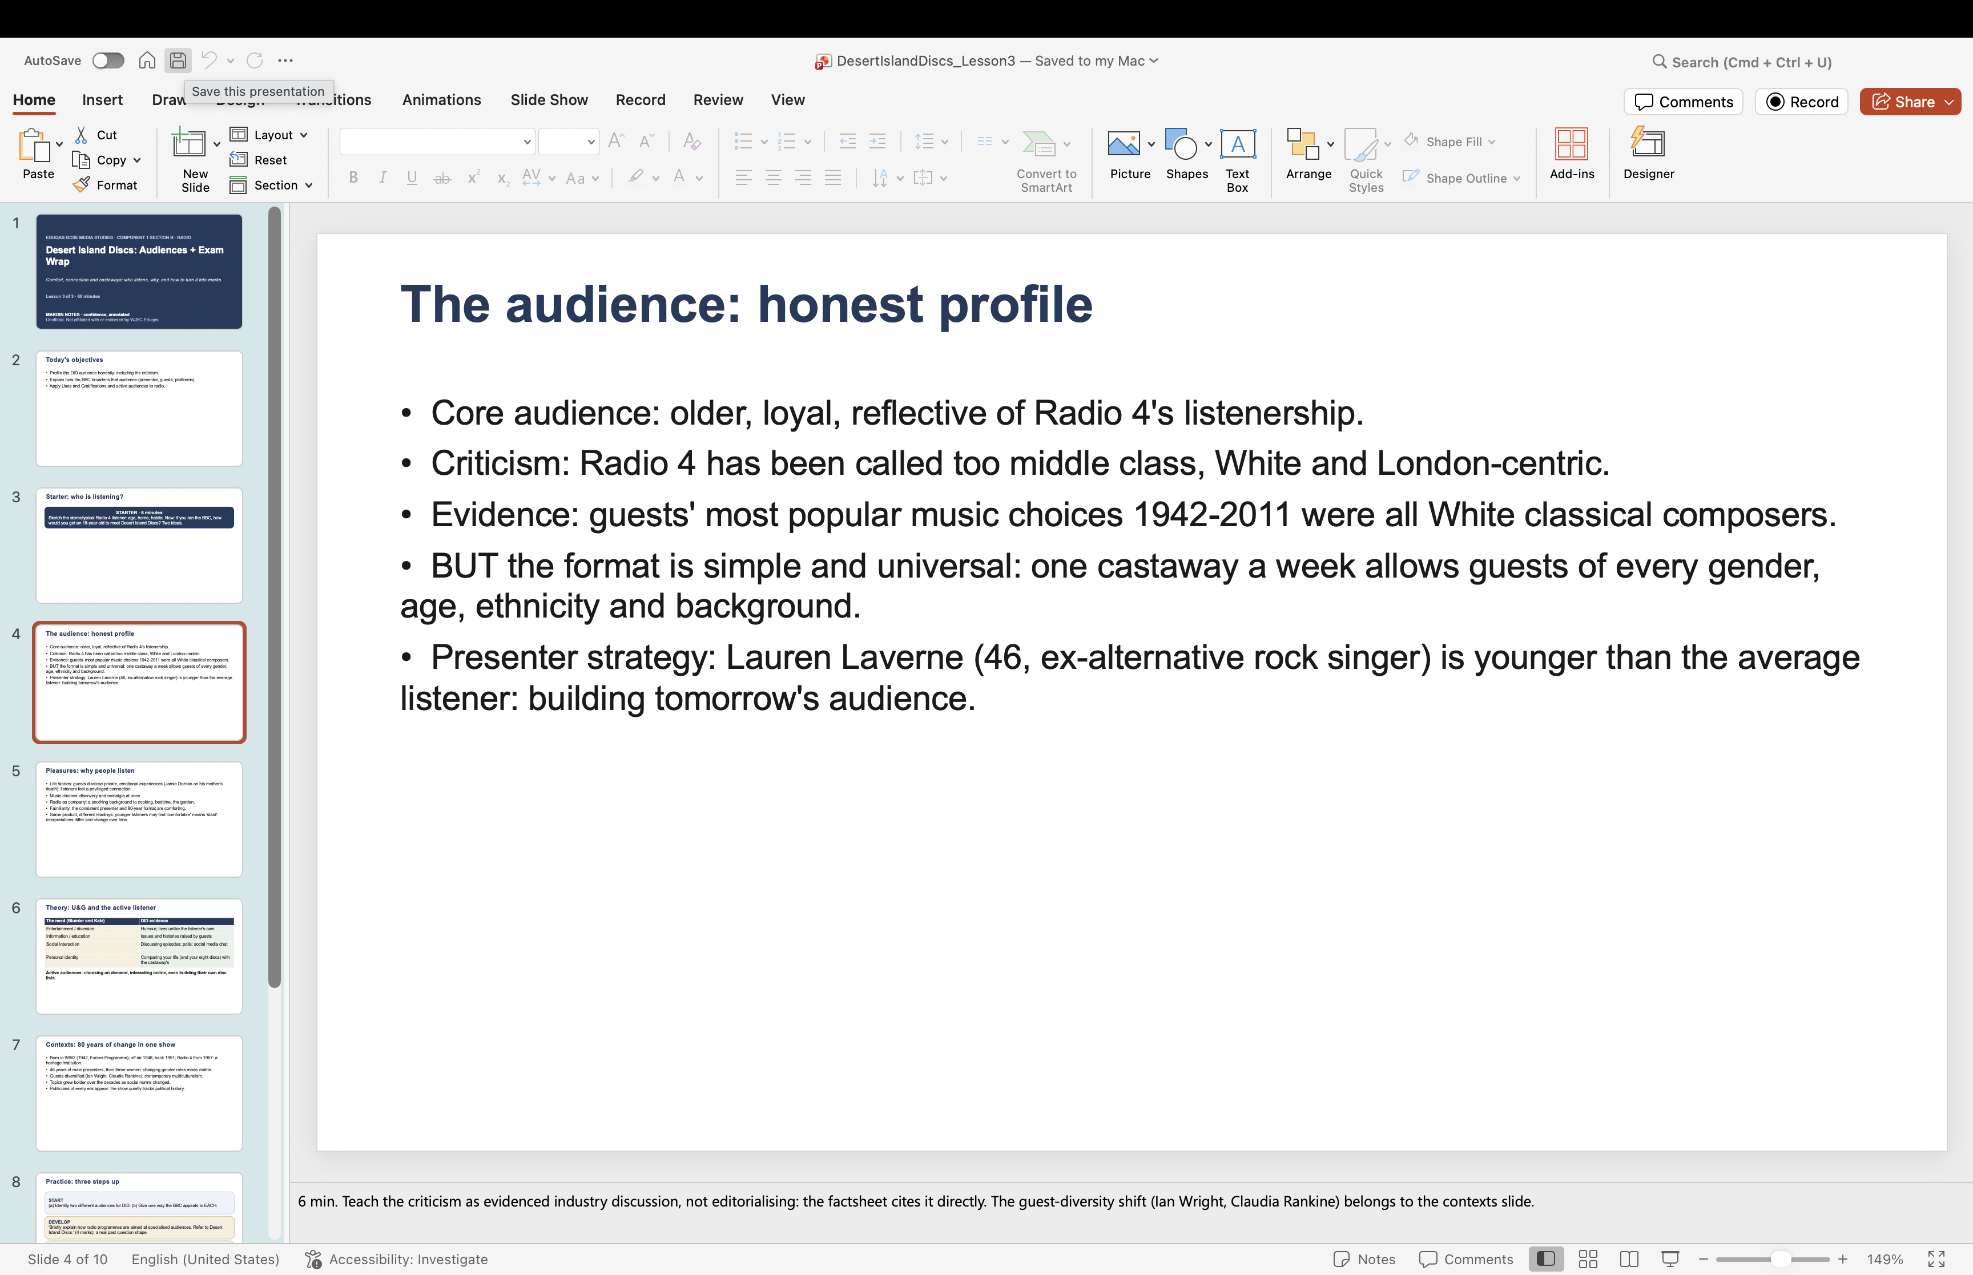Open the more commands ellipsis menu
Viewport: 1973px width, 1275px height.
coord(285,60)
